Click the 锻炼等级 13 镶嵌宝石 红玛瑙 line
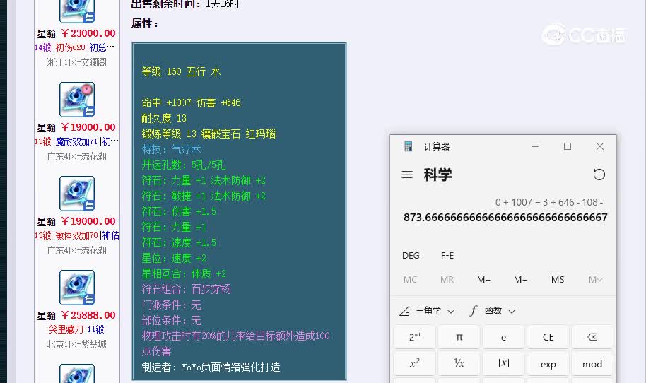The image size is (646, 383). coord(209,134)
